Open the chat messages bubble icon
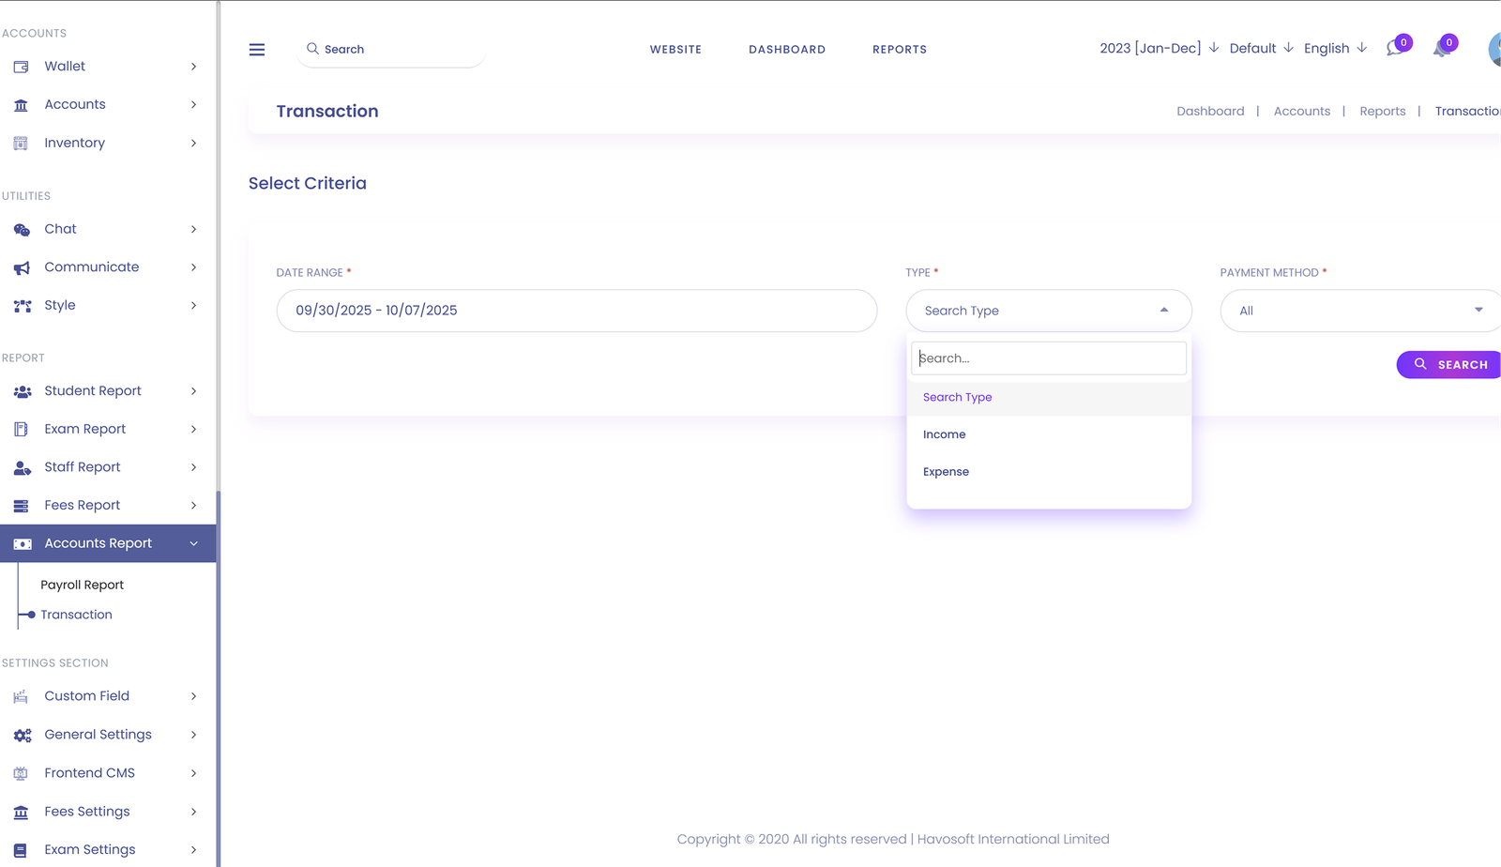This screenshot has width=1501, height=867. (1395, 49)
